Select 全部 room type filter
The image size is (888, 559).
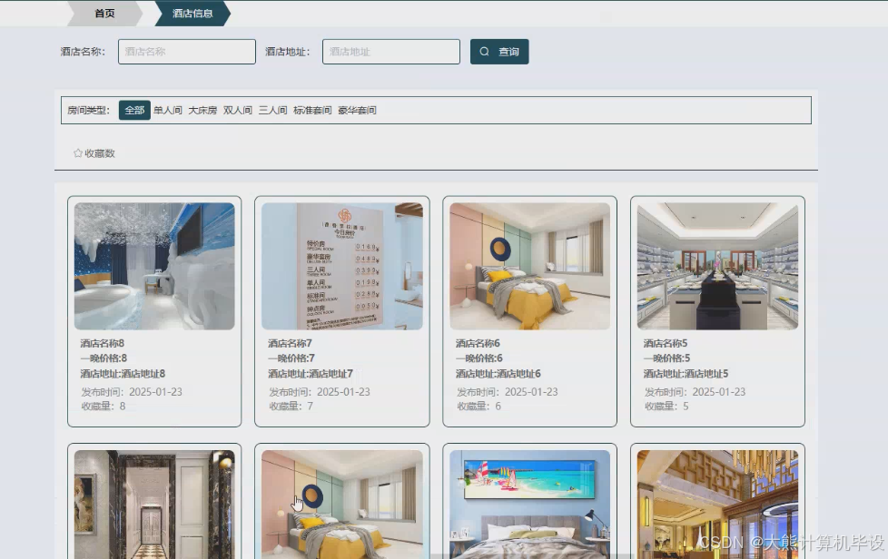tap(134, 111)
